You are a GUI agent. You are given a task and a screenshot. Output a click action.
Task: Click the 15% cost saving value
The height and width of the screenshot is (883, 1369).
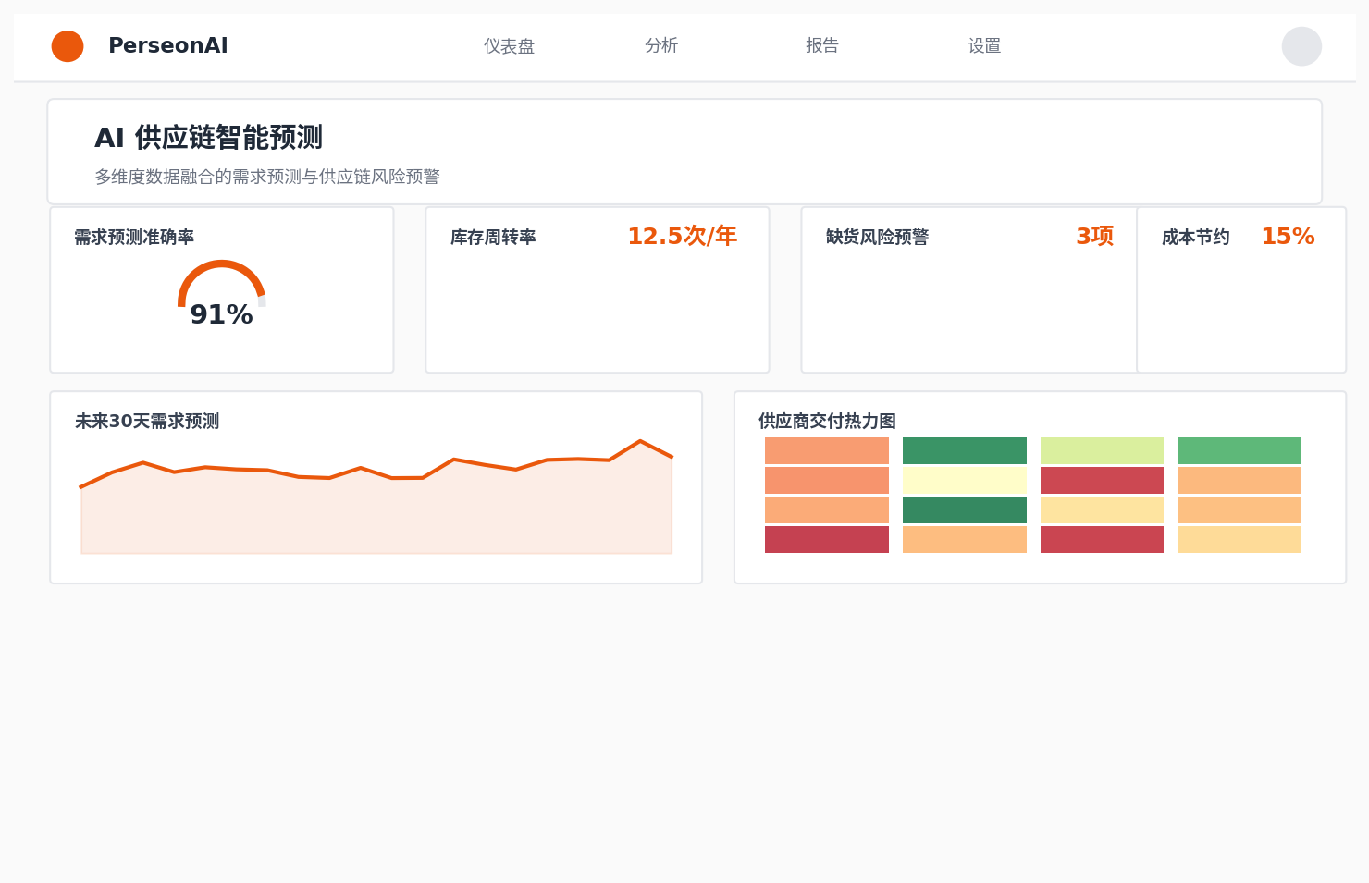(x=1288, y=237)
